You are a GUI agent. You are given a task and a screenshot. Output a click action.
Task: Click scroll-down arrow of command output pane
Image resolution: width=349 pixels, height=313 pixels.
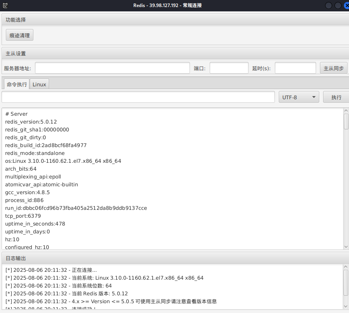346,247
